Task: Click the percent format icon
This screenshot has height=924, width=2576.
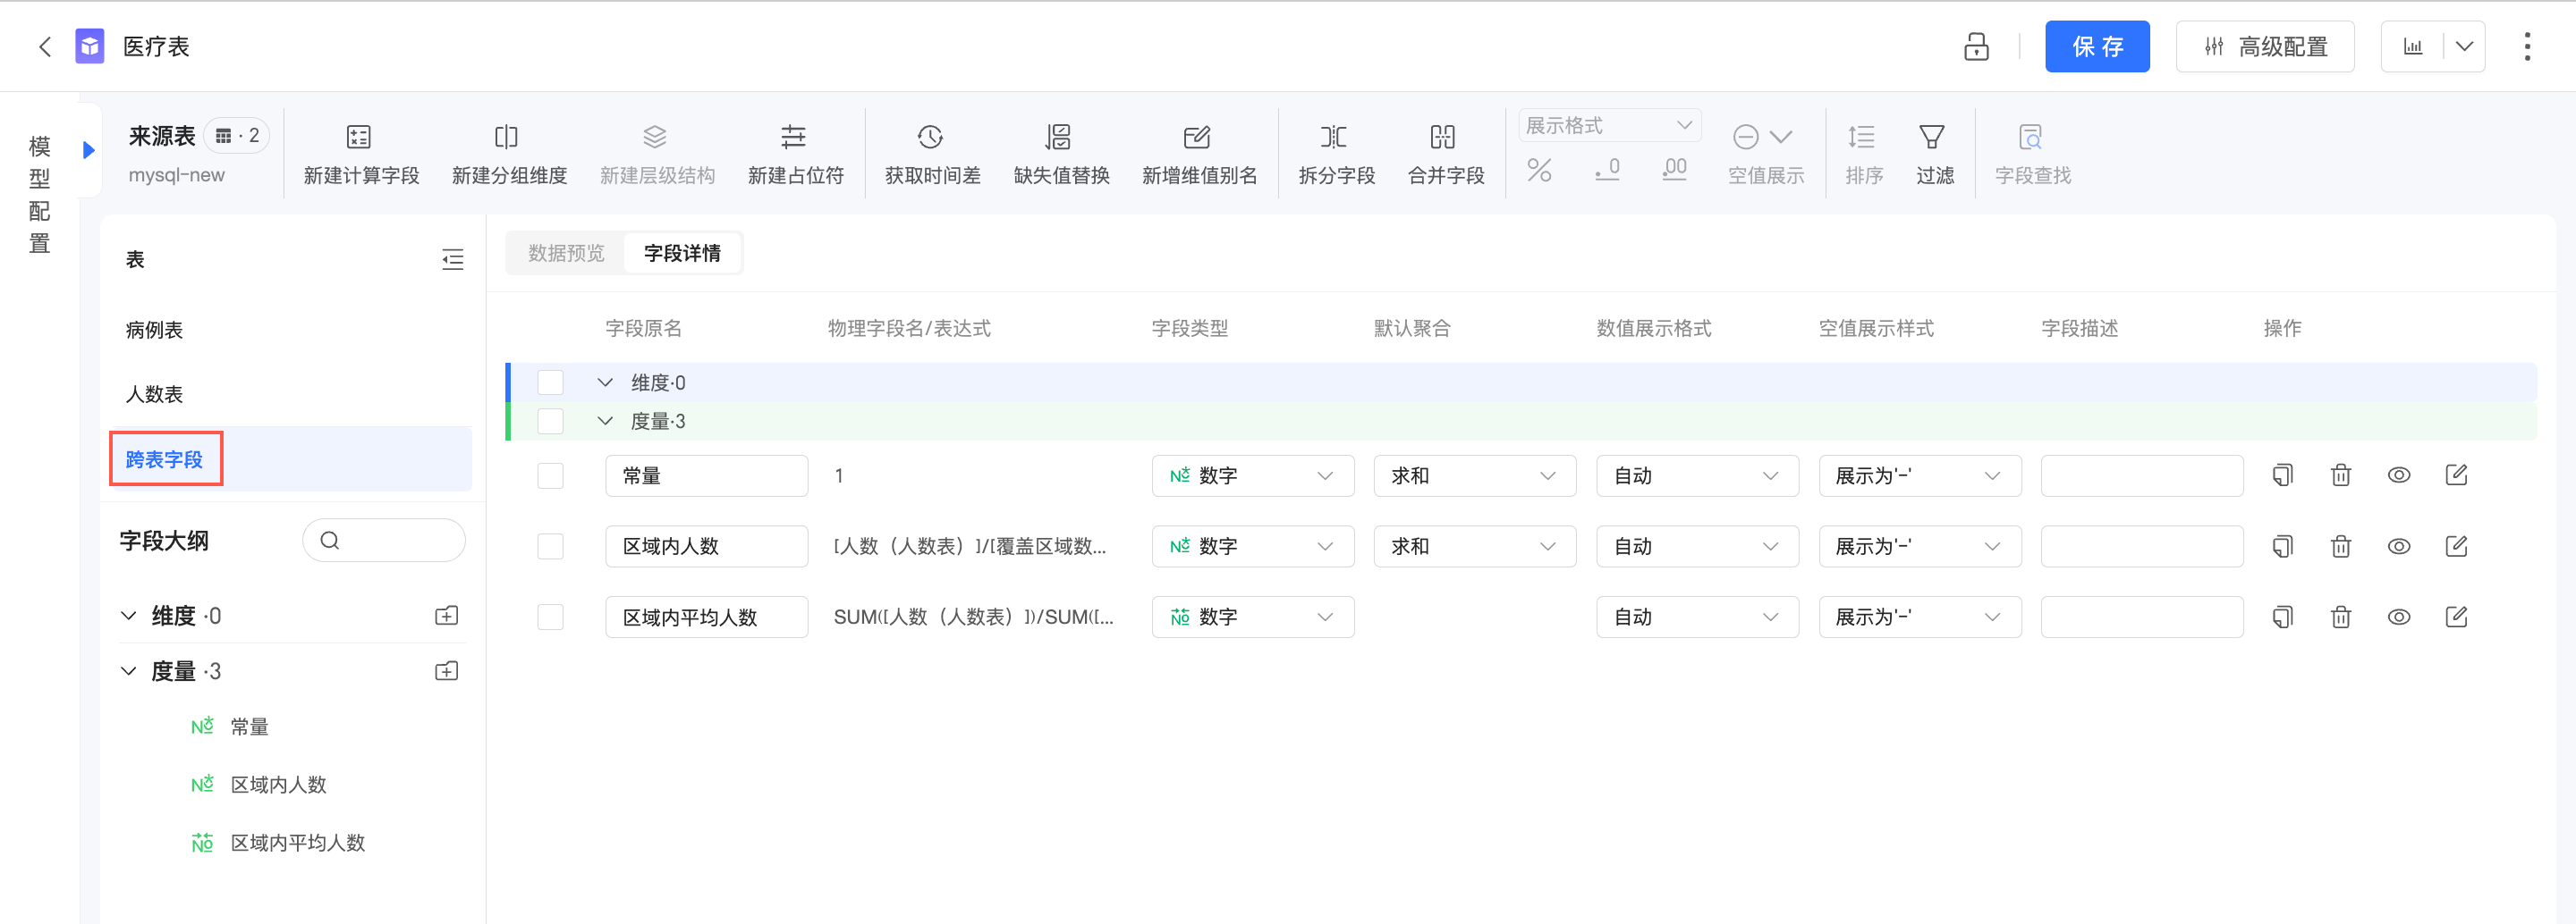Action: [x=1539, y=170]
